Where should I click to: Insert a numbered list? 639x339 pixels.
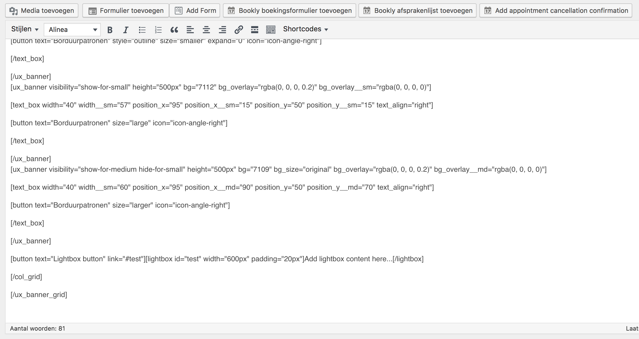pos(158,30)
